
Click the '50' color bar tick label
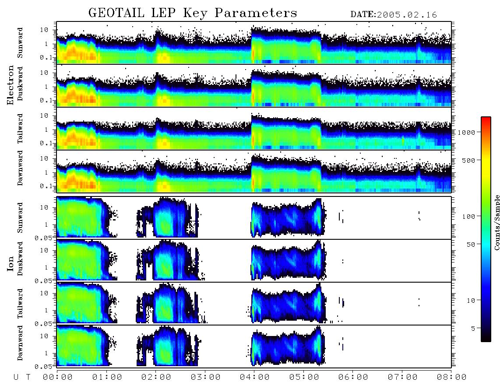(x=471, y=245)
